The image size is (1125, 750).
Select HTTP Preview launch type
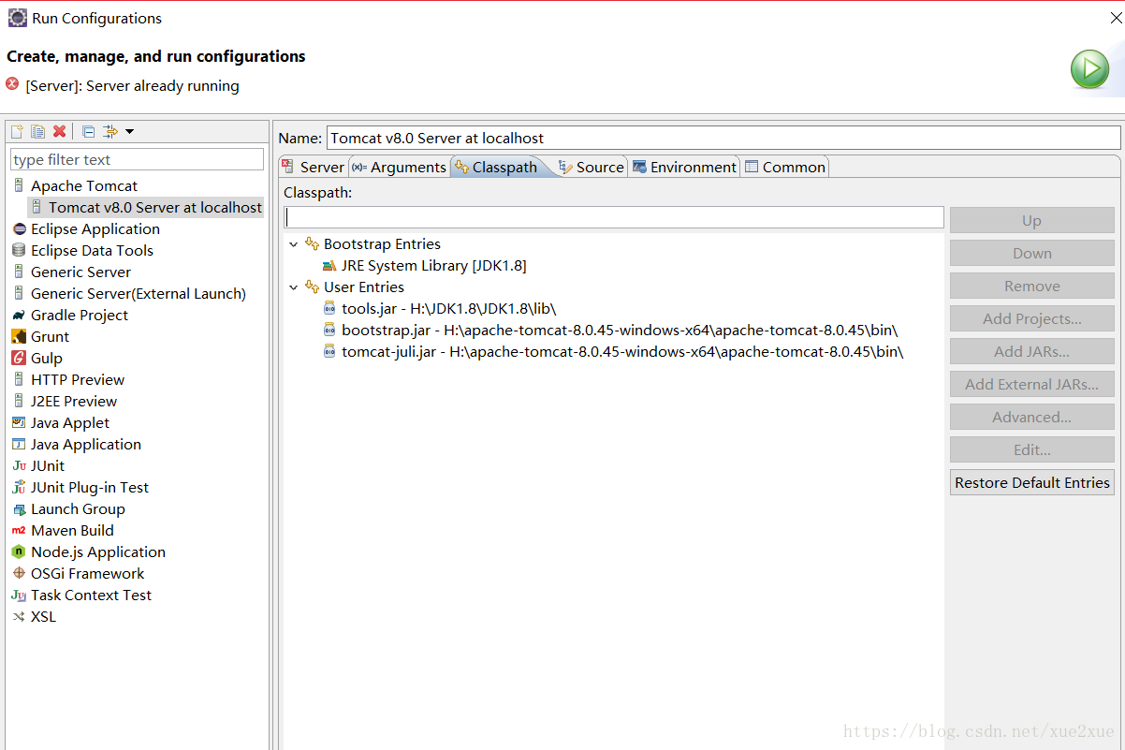[78, 379]
